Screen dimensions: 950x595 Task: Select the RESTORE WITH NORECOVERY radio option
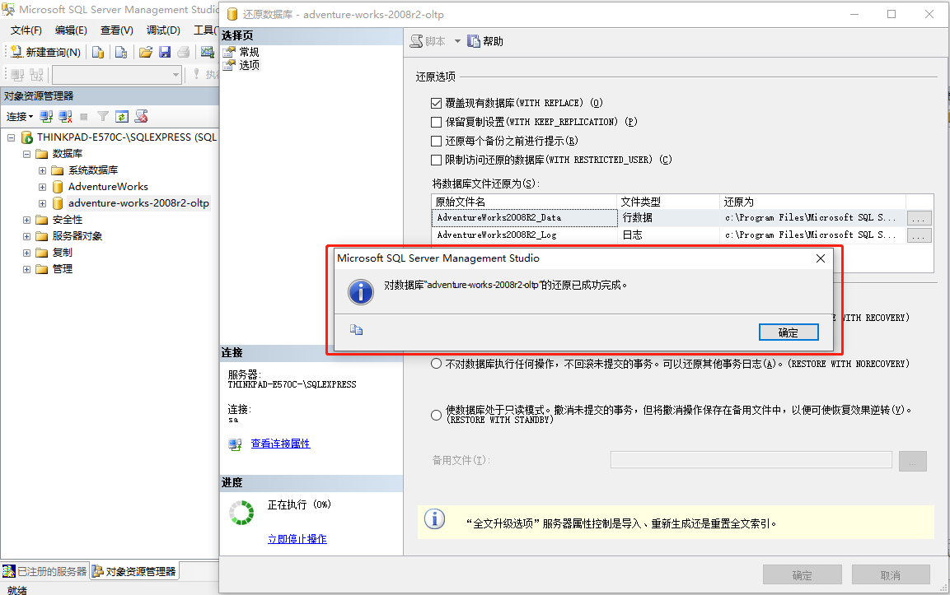click(x=436, y=364)
